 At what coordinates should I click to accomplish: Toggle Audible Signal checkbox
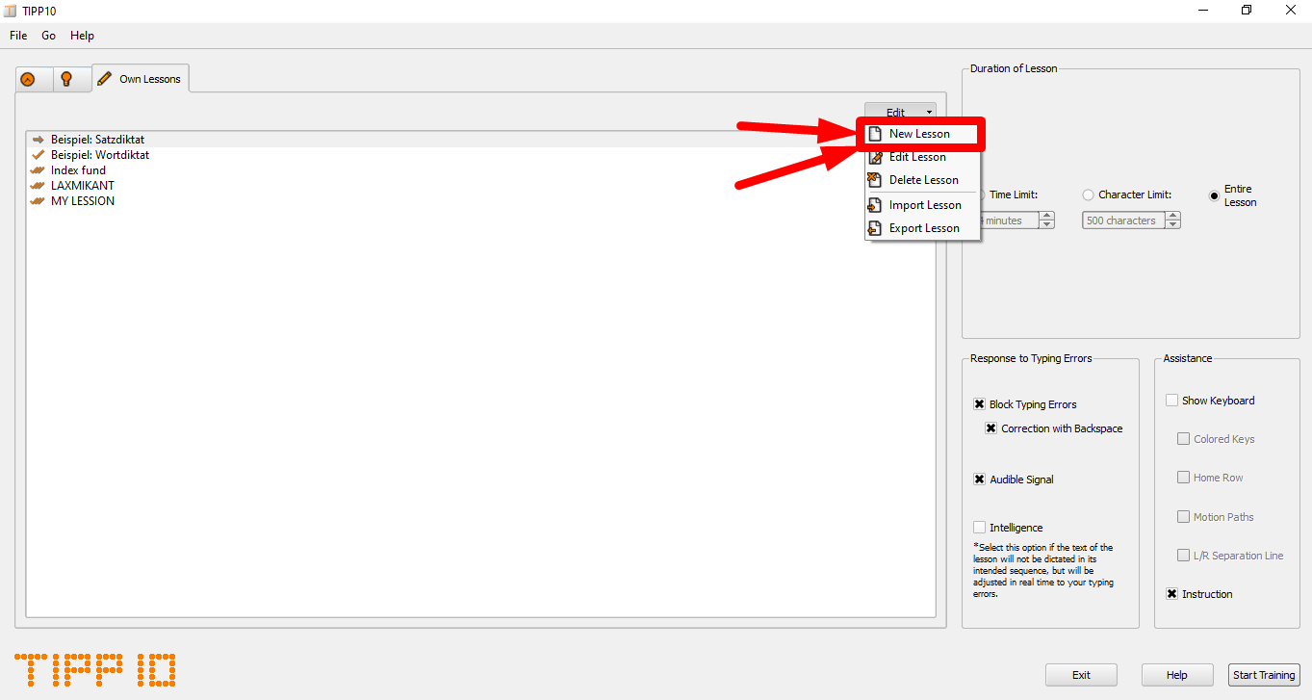click(980, 480)
